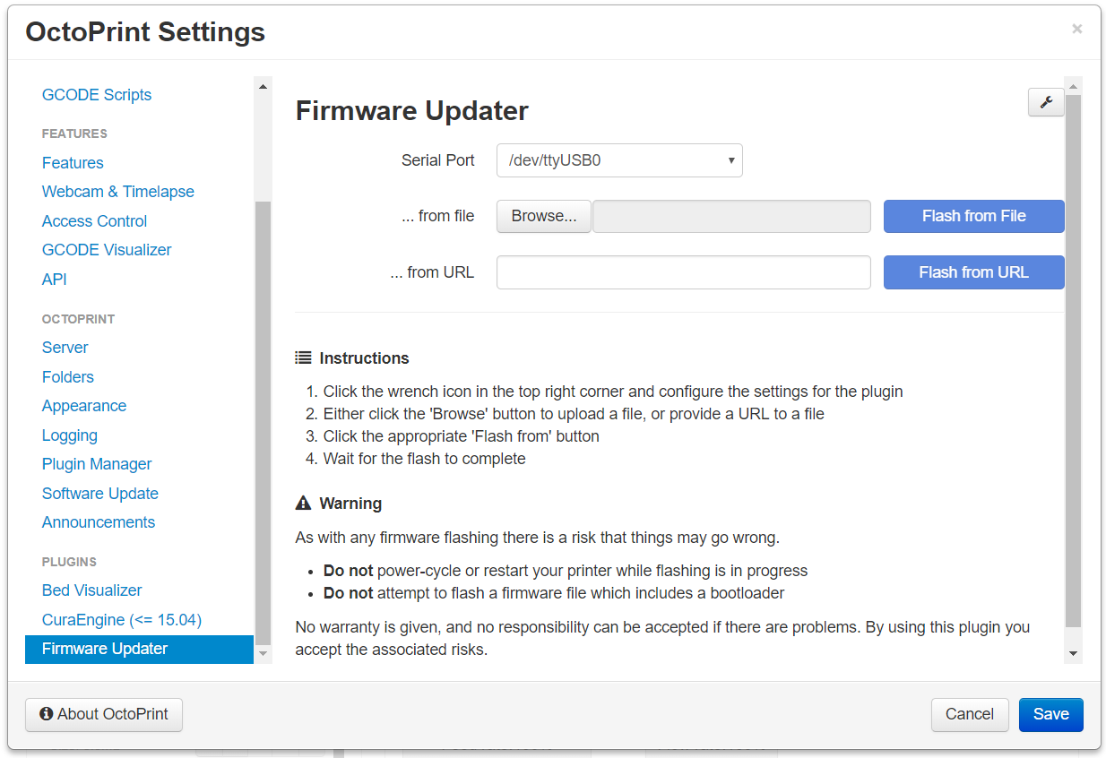
Task: Open the Software Update section
Action: tap(100, 494)
